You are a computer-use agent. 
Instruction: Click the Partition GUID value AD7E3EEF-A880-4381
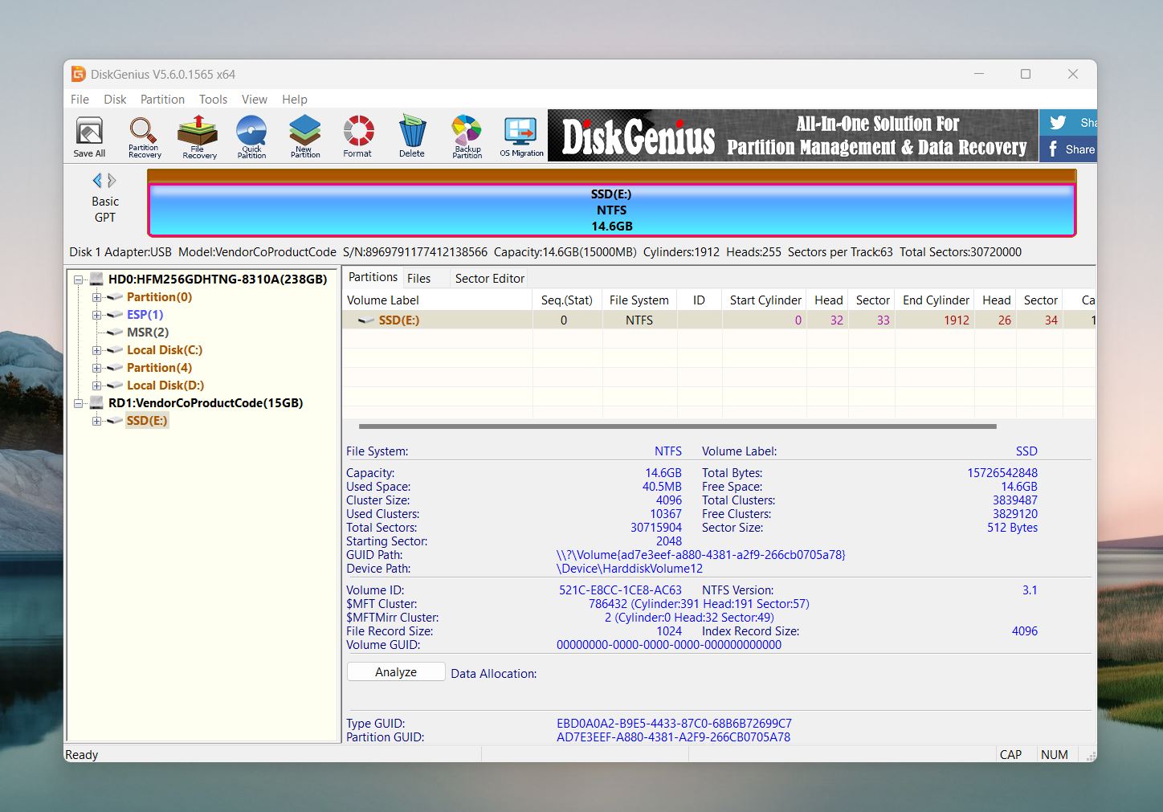point(673,737)
